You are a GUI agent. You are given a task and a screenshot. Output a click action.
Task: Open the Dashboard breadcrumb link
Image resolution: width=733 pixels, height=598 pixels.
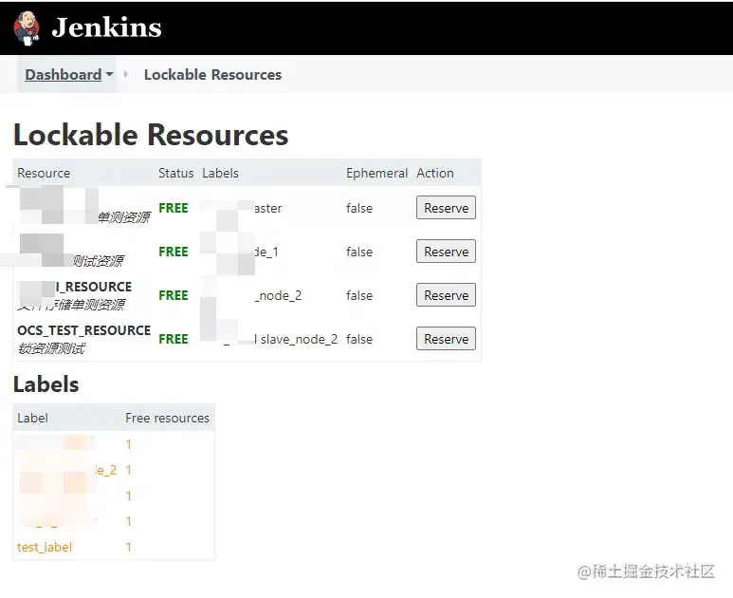tap(64, 74)
